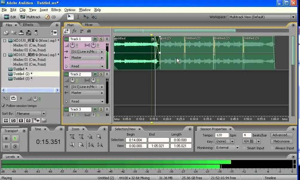Select the Move/Copy Clip tool
This screenshot has height=180, width=300.
click(86, 17)
